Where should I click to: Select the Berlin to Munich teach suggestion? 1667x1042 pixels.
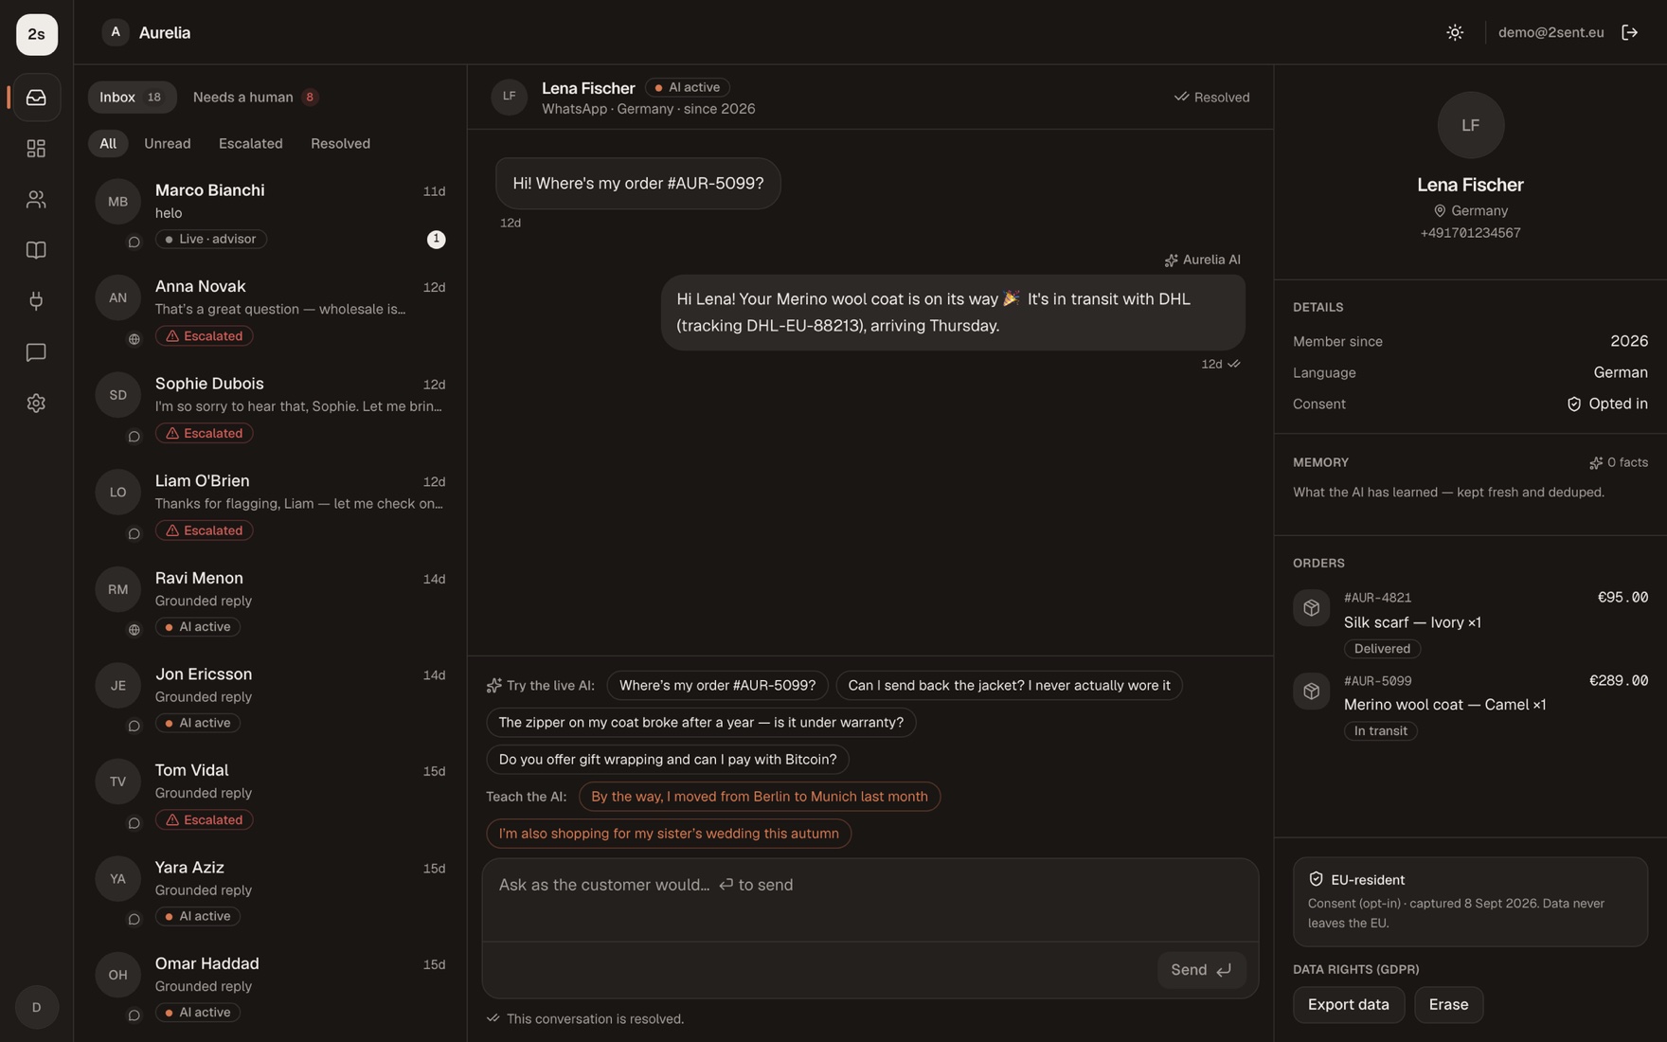(x=759, y=797)
